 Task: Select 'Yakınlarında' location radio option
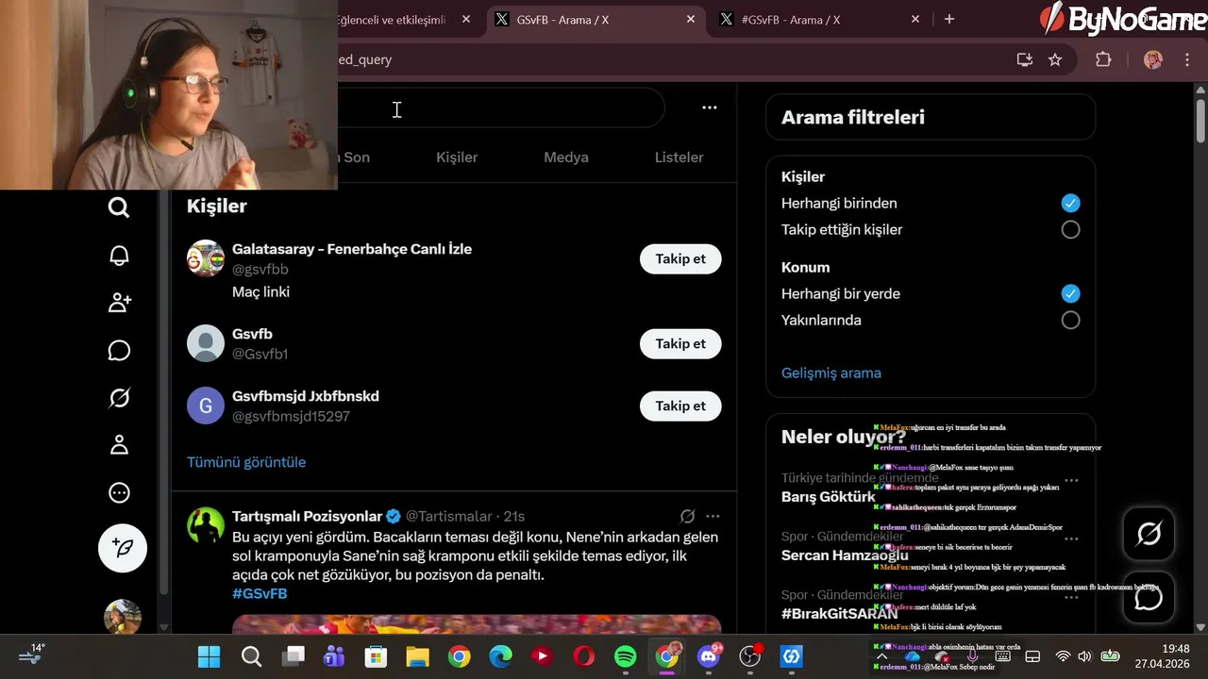point(1070,320)
